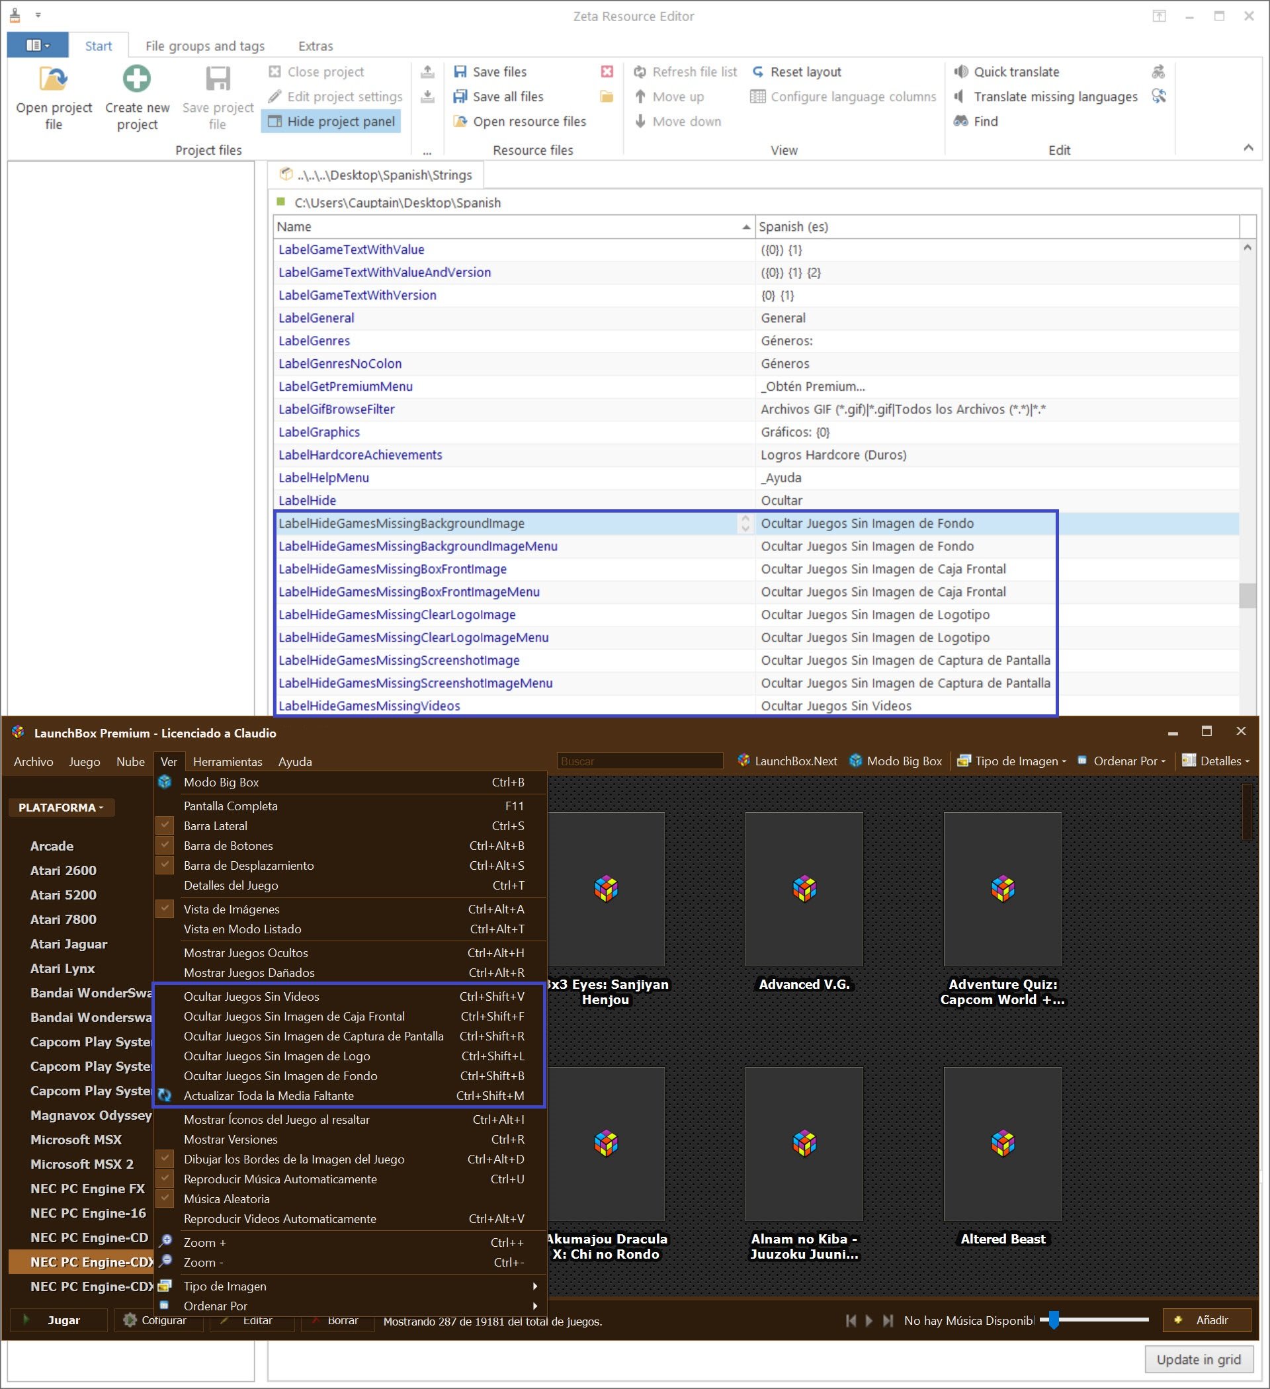Click Jugar play button in LaunchBox
1270x1389 pixels.
[58, 1320]
